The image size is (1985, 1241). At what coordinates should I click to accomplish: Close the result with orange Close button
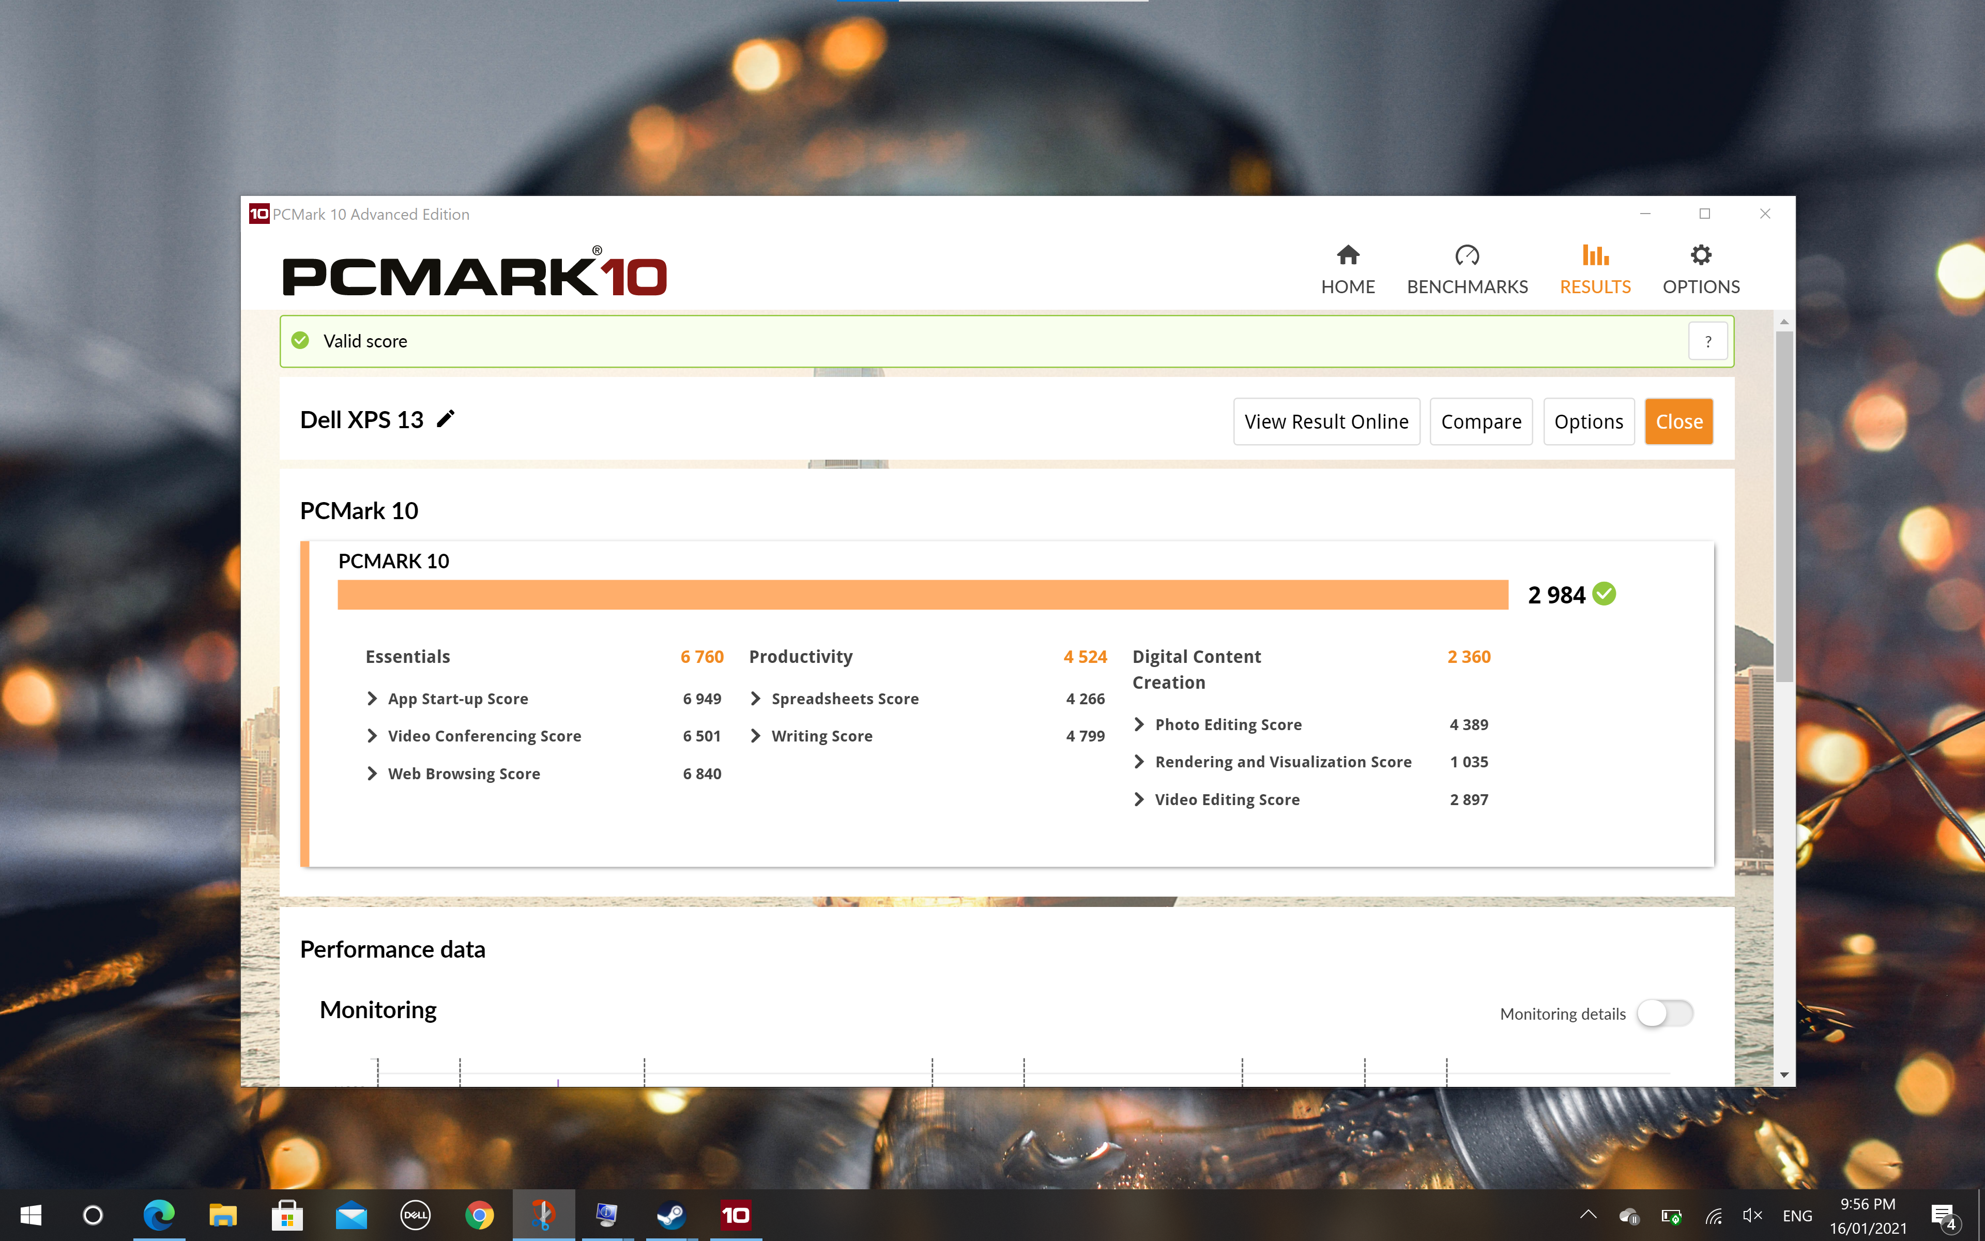[1678, 422]
